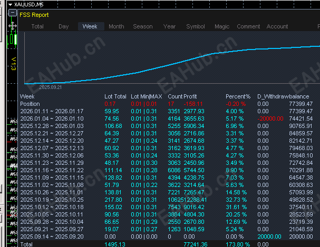
Task: Open the Season tab
Action: (x=143, y=26)
